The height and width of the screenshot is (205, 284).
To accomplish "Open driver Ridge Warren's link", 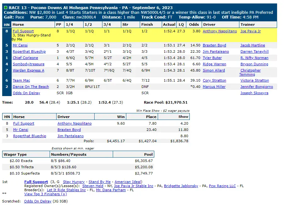I will pyautogui.click(x=214, y=64).
